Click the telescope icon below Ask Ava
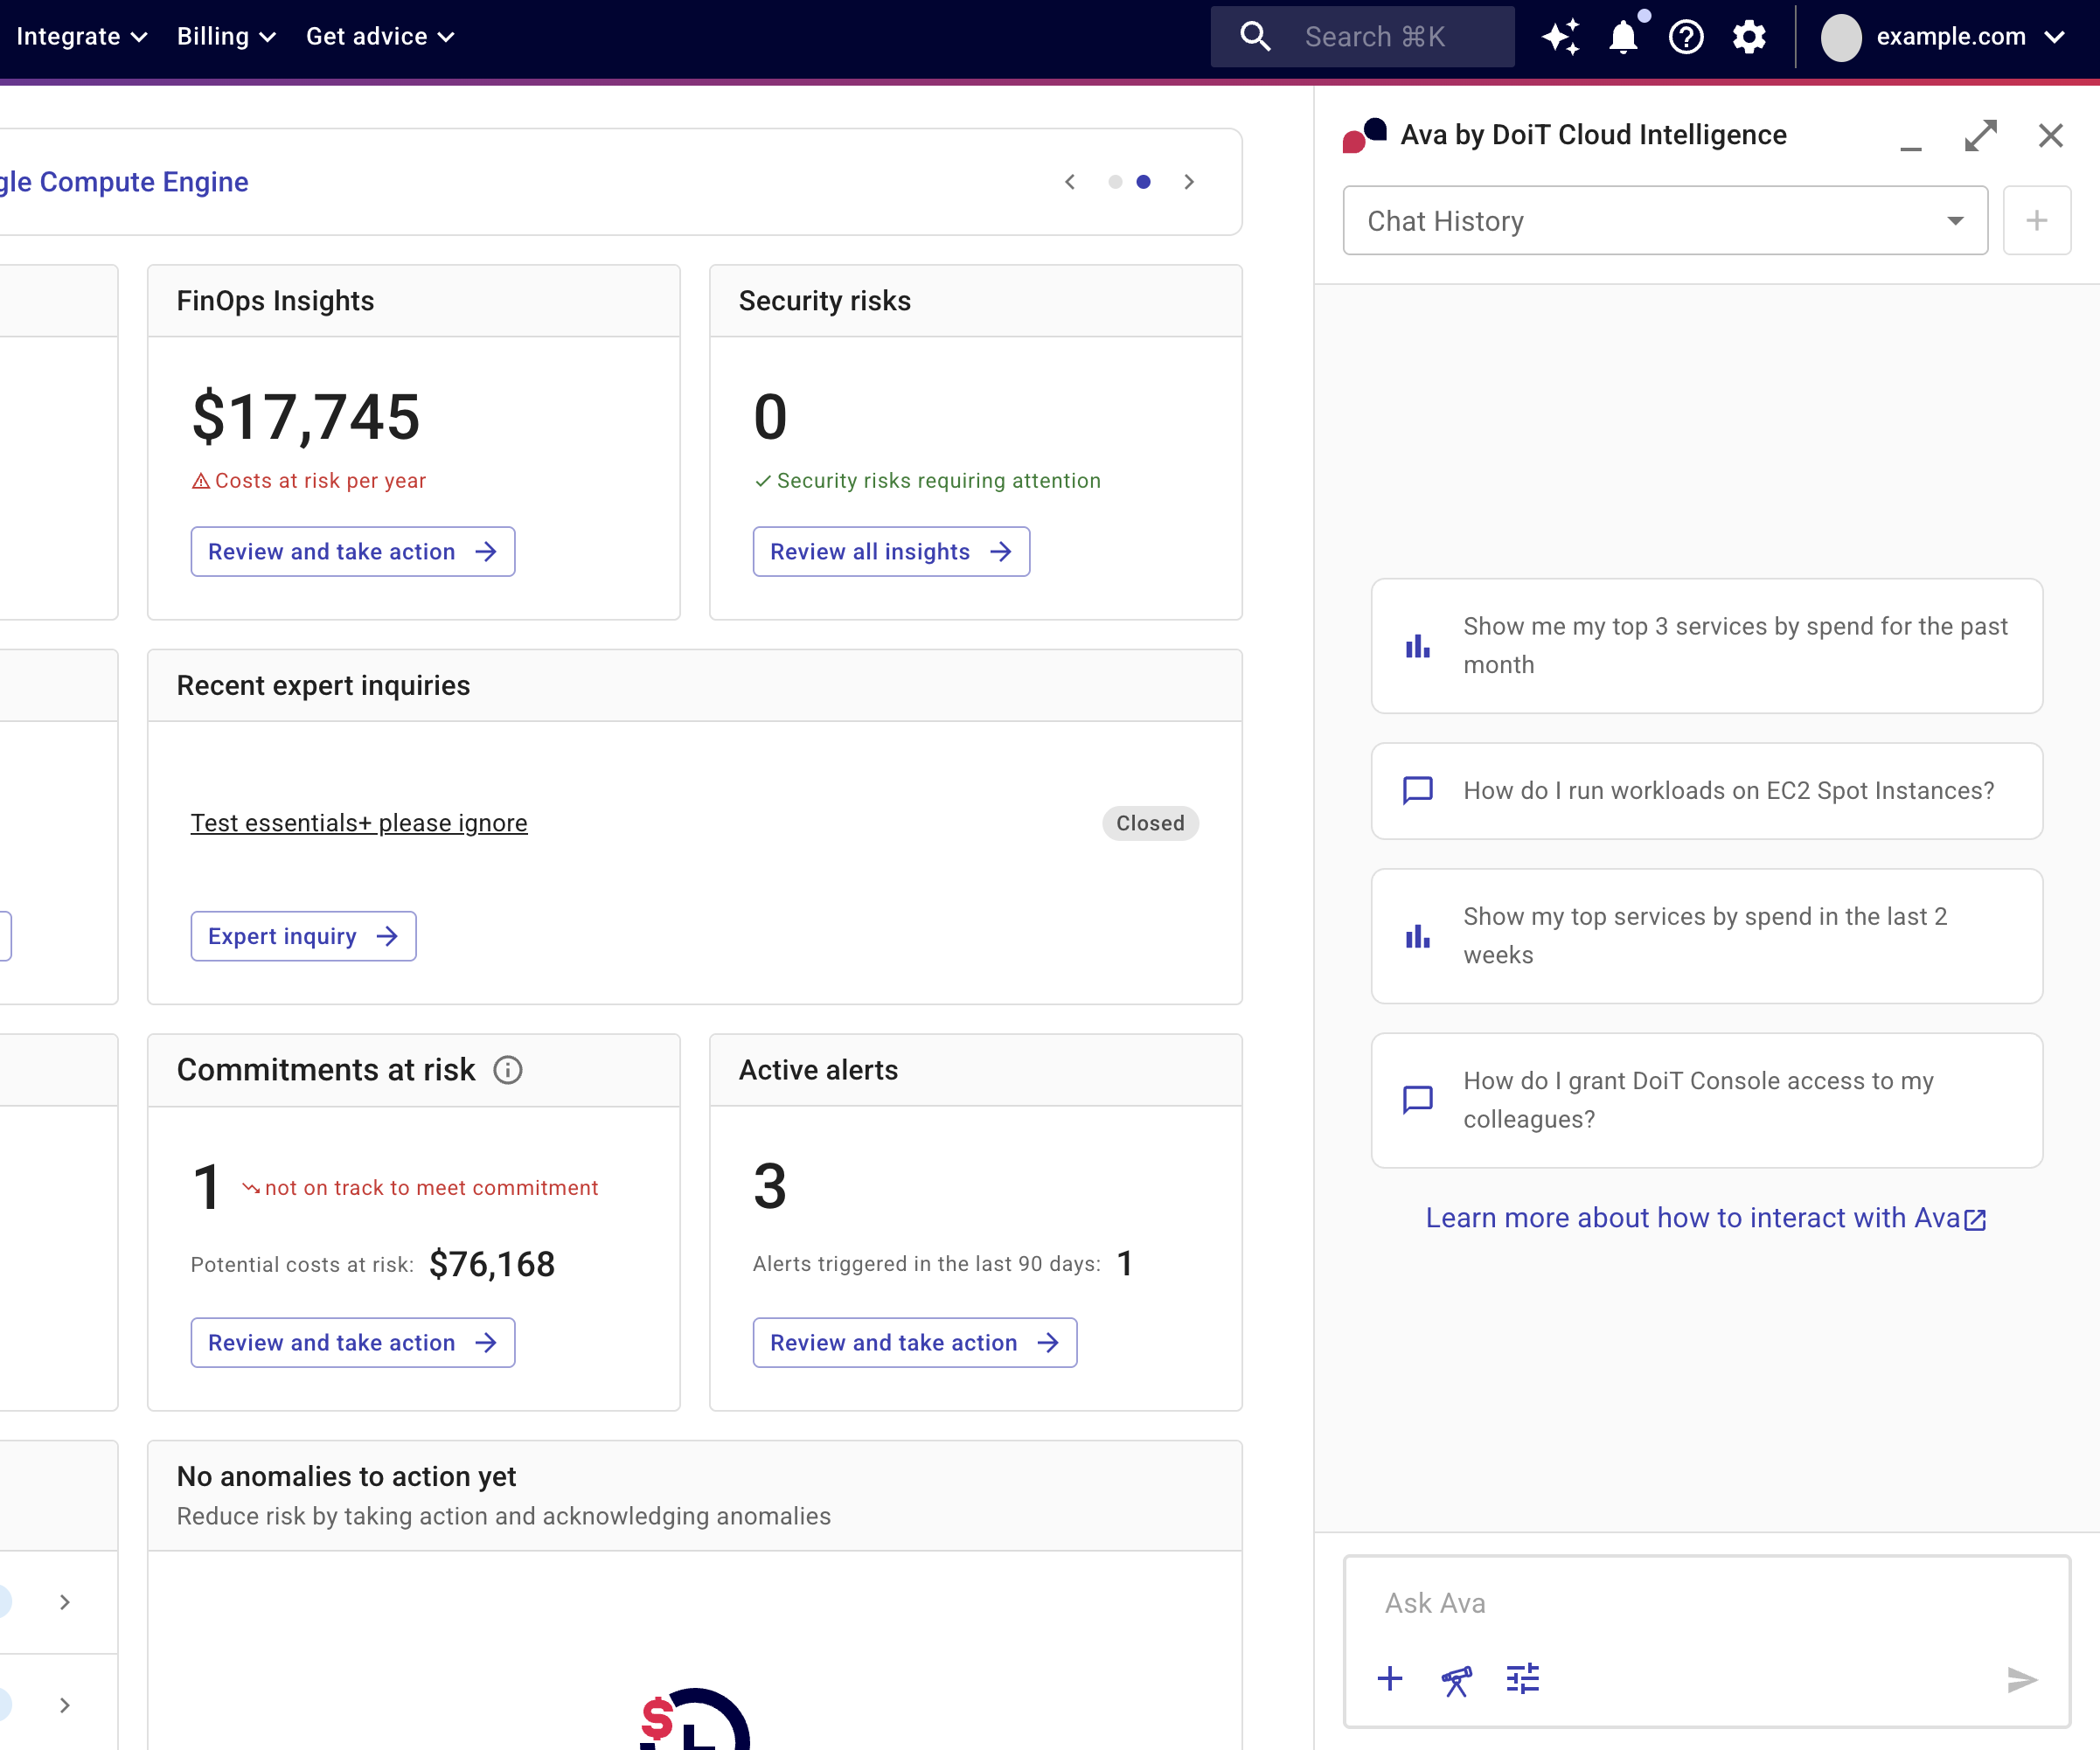Viewport: 2100px width, 1750px height. click(1456, 1680)
